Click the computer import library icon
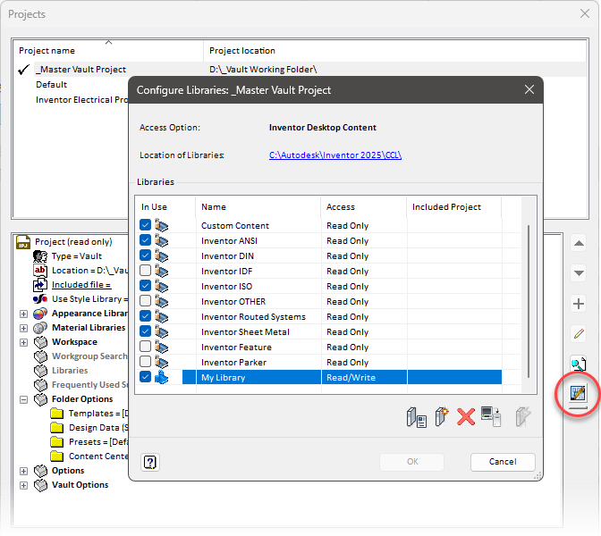The height and width of the screenshot is (536, 601). tap(491, 416)
